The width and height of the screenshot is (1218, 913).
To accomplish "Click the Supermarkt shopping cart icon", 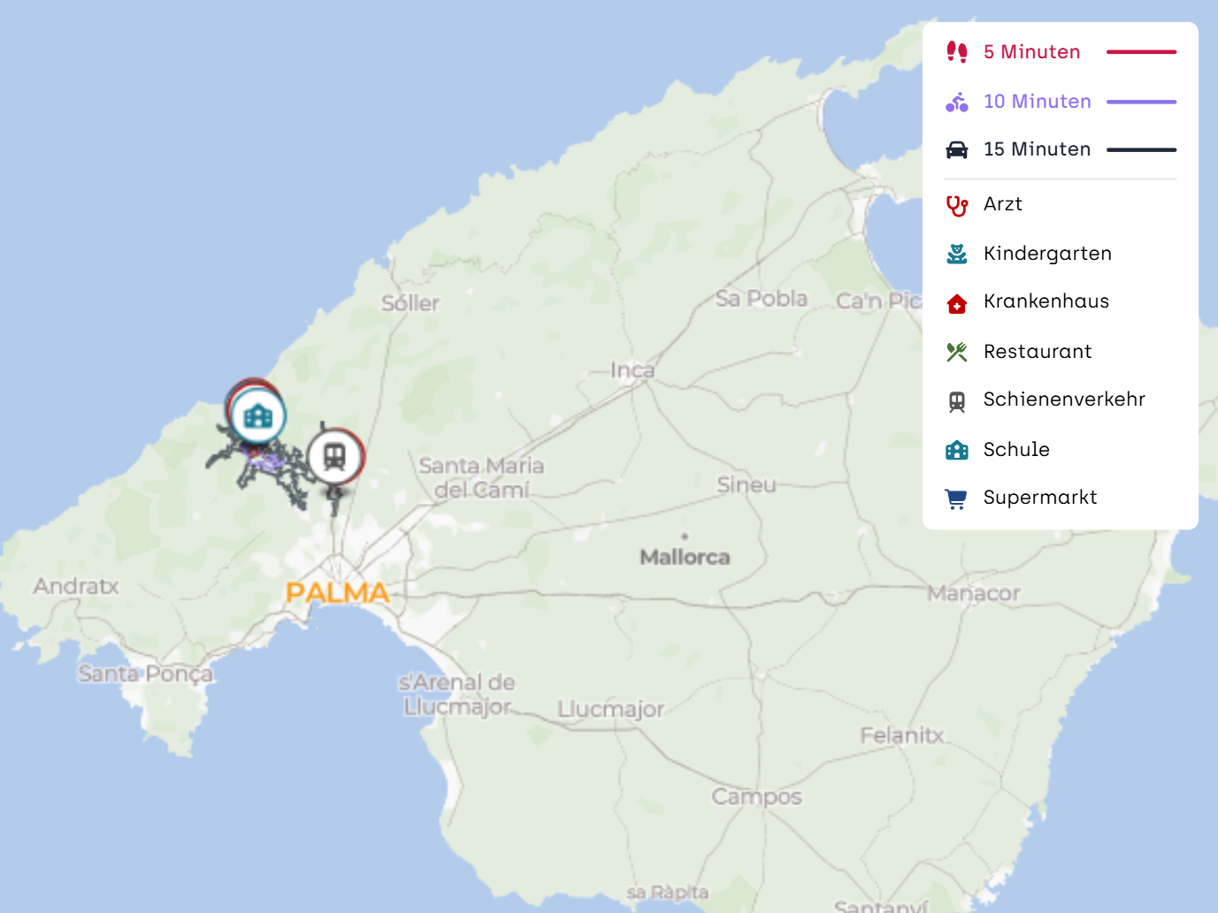I will 956,498.
